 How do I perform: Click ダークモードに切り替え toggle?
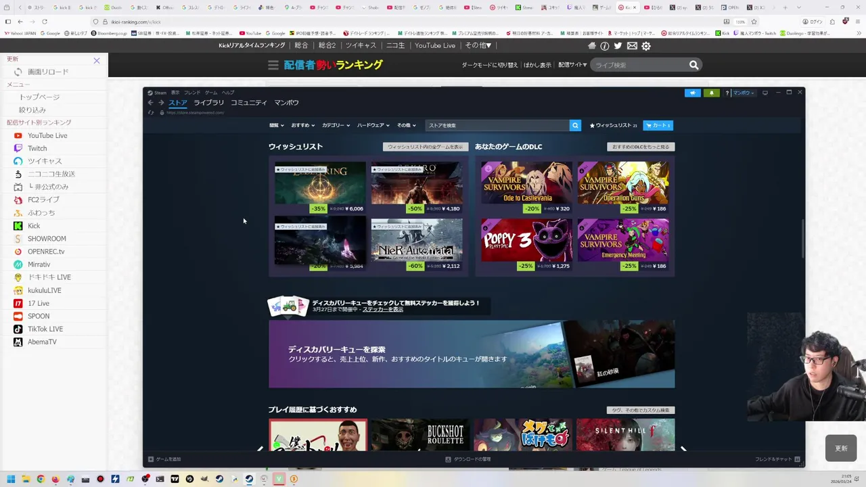pyautogui.click(x=490, y=65)
